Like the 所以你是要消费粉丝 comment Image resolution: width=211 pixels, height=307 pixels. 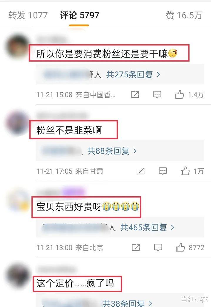click(179, 94)
